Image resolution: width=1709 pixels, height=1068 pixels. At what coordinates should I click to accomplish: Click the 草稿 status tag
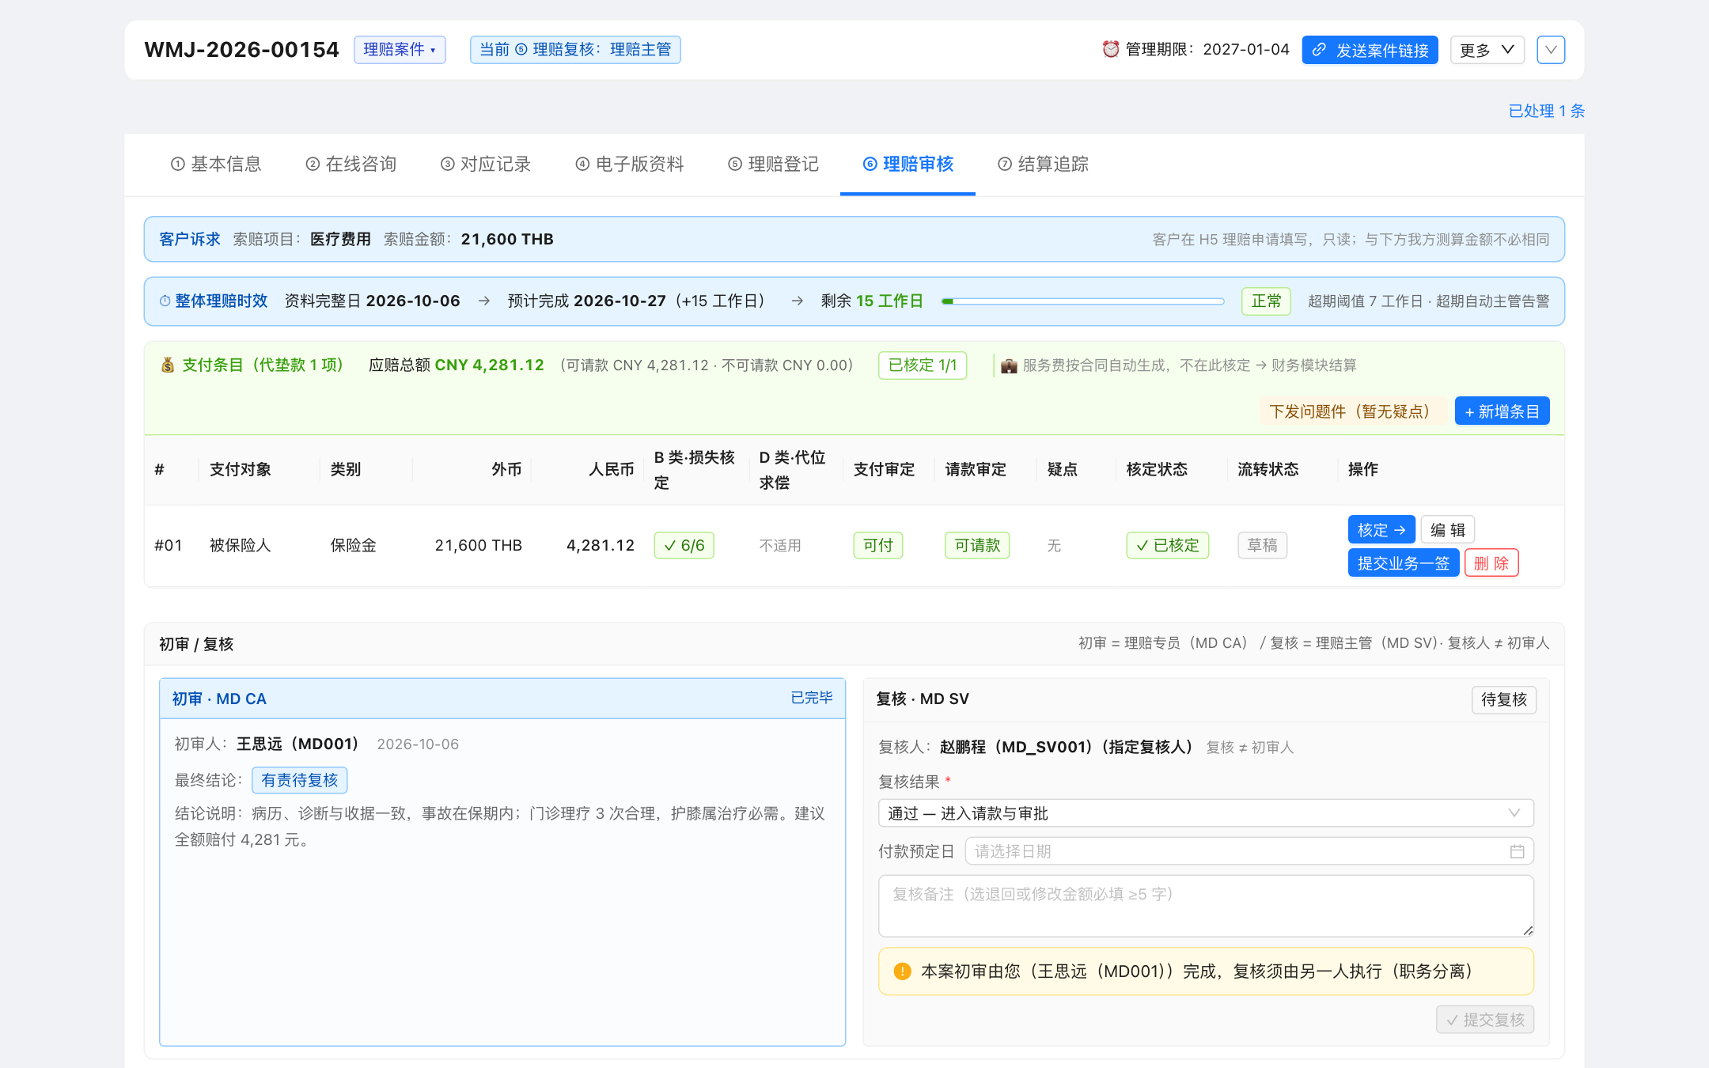(x=1262, y=545)
